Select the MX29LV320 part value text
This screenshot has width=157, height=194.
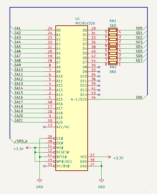85,23
